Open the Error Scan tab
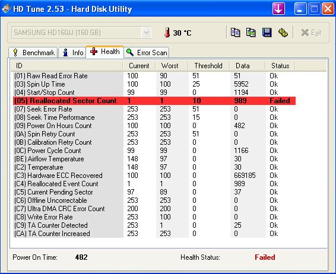 pos(147,53)
